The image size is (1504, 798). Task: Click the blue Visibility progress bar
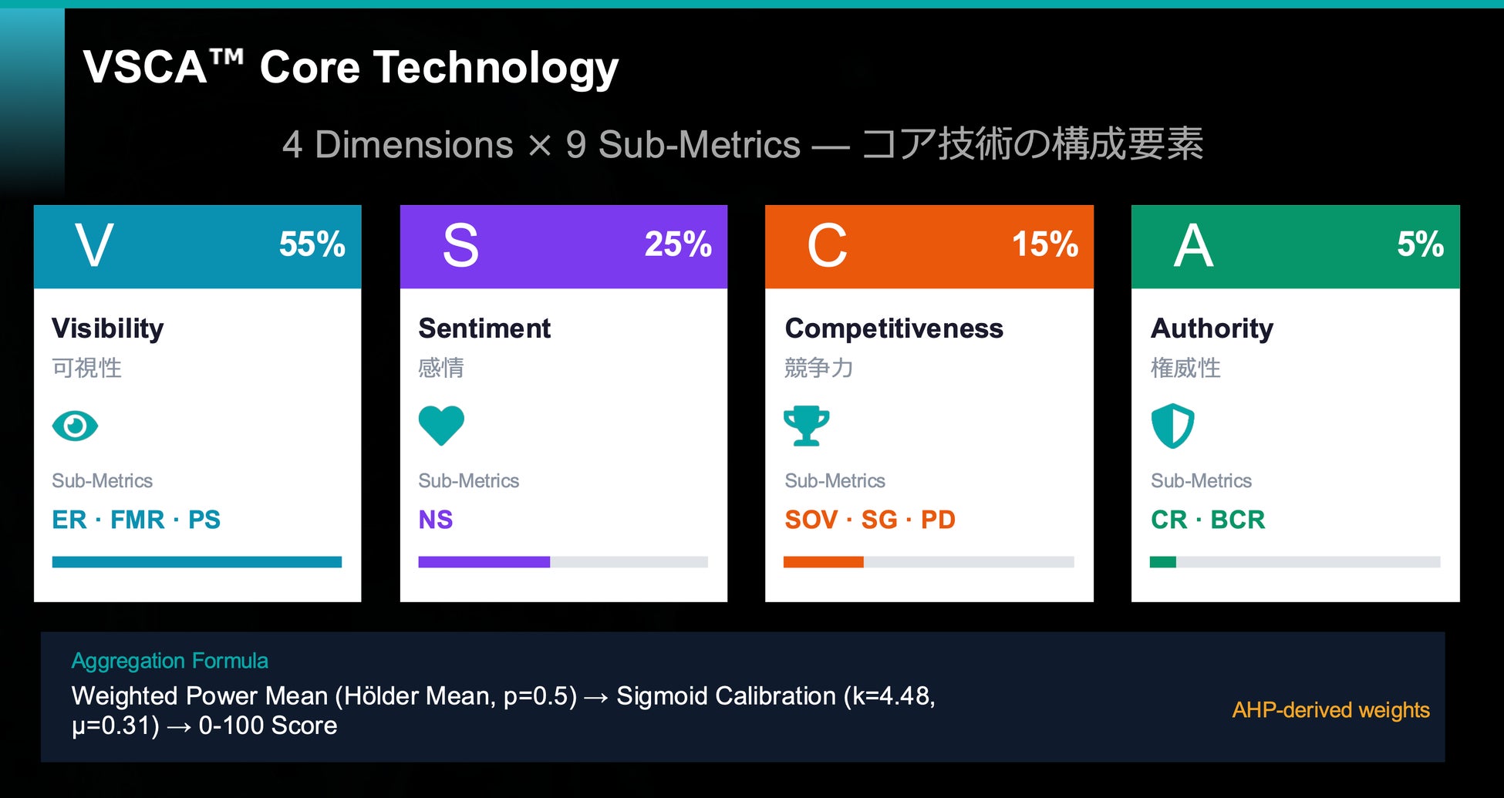(197, 562)
